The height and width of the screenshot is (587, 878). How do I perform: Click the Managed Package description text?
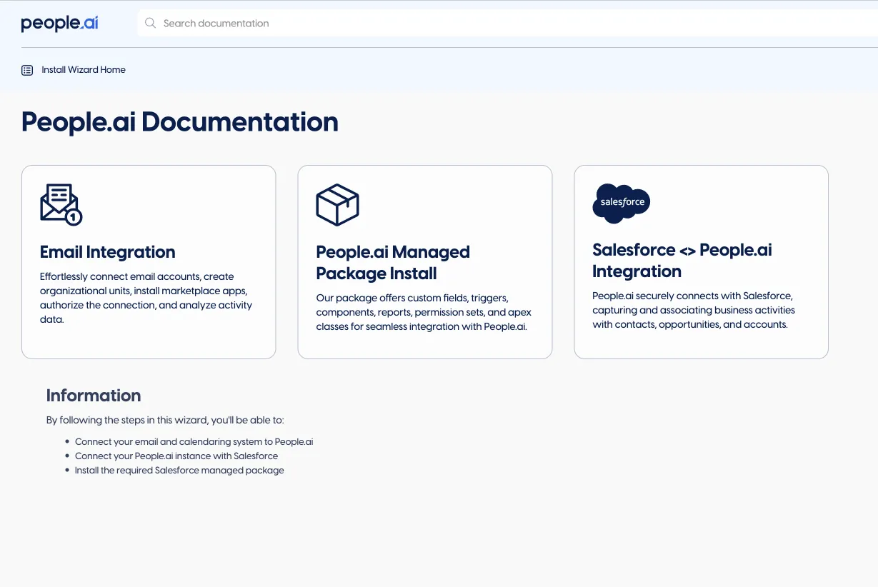tap(424, 312)
